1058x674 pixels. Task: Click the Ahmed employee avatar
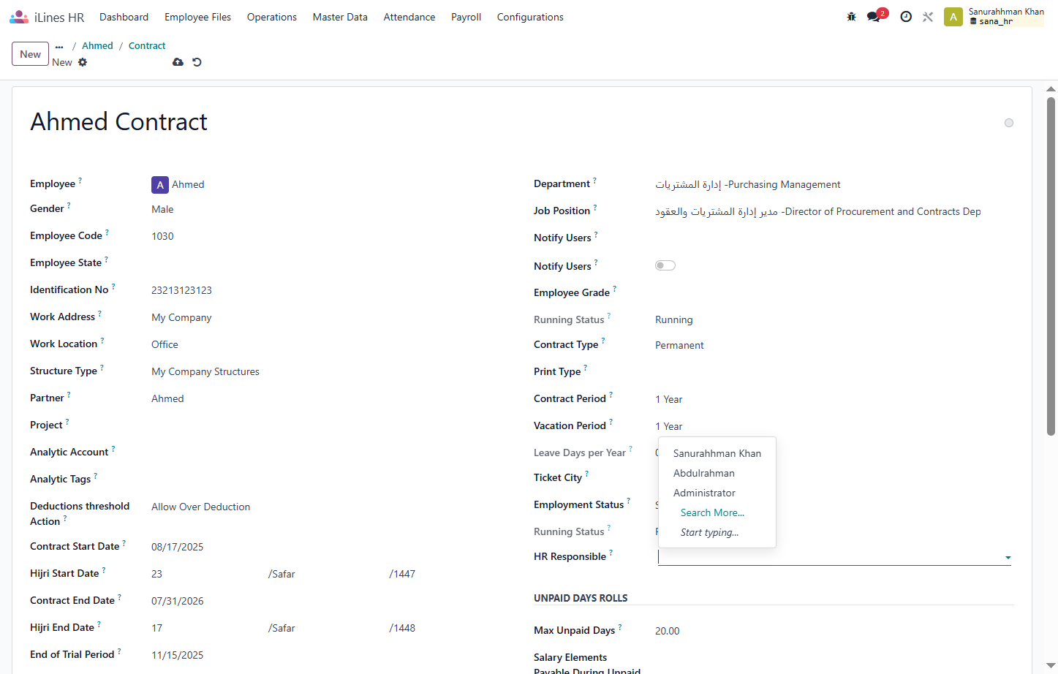[160, 185]
